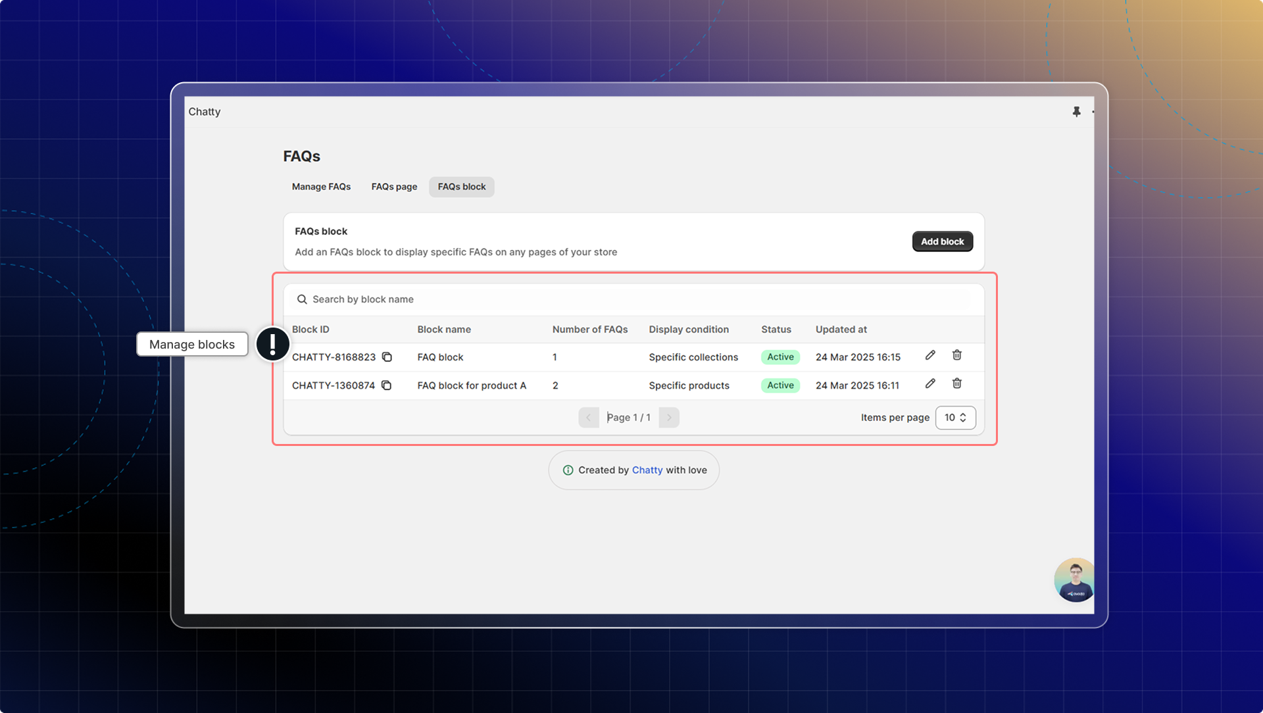Click the search magnifier icon
The height and width of the screenshot is (713, 1263).
[302, 299]
